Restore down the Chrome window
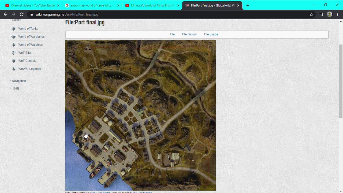The height and width of the screenshot is (193, 343). (x=326, y=5)
